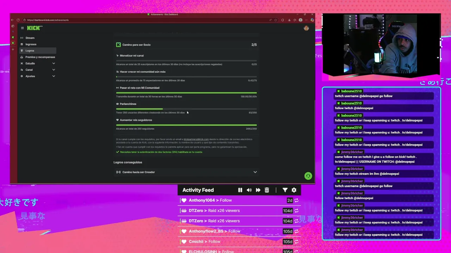Click the Parlanchines progress bar
This screenshot has height=253, width=451.
pos(186,109)
